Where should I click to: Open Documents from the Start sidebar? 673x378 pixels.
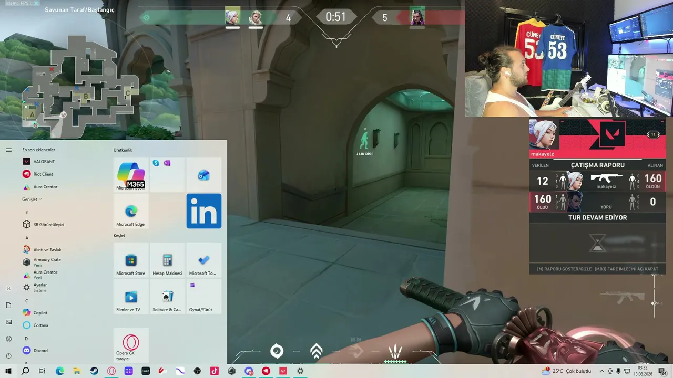coord(8,305)
